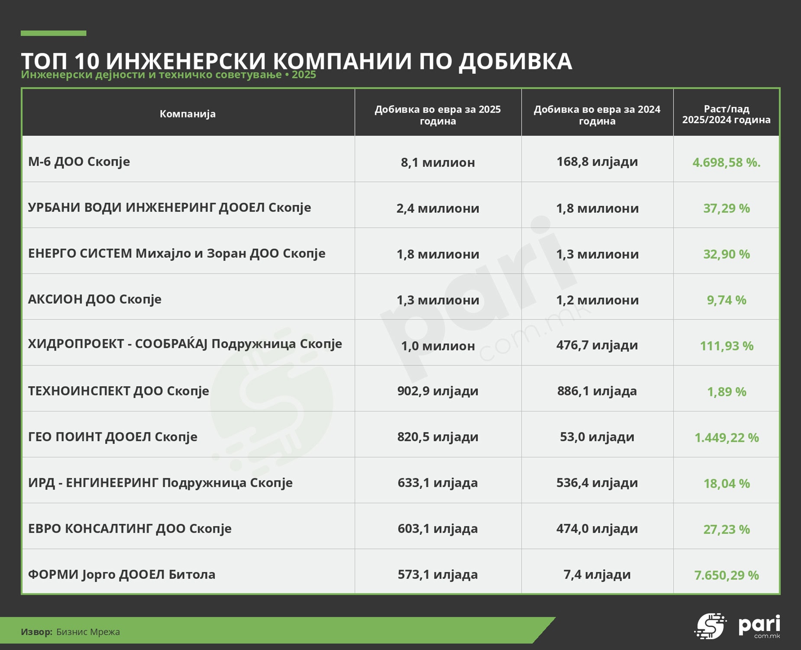Select the value '633,1 илјада'

pos(438,483)
